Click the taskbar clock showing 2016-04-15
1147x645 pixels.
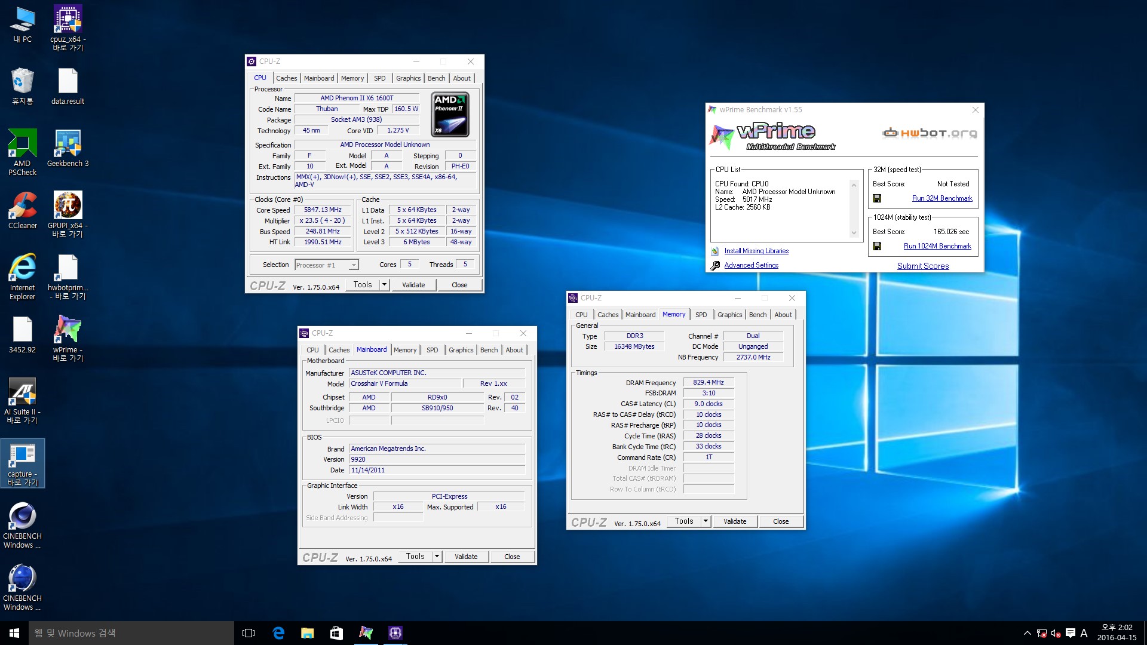(1117, 633)
